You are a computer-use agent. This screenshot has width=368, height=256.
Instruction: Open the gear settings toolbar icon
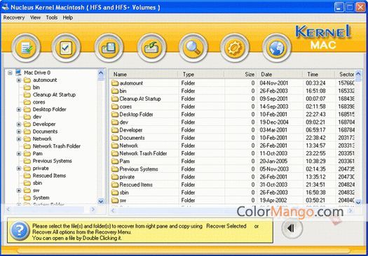point(235,48)
